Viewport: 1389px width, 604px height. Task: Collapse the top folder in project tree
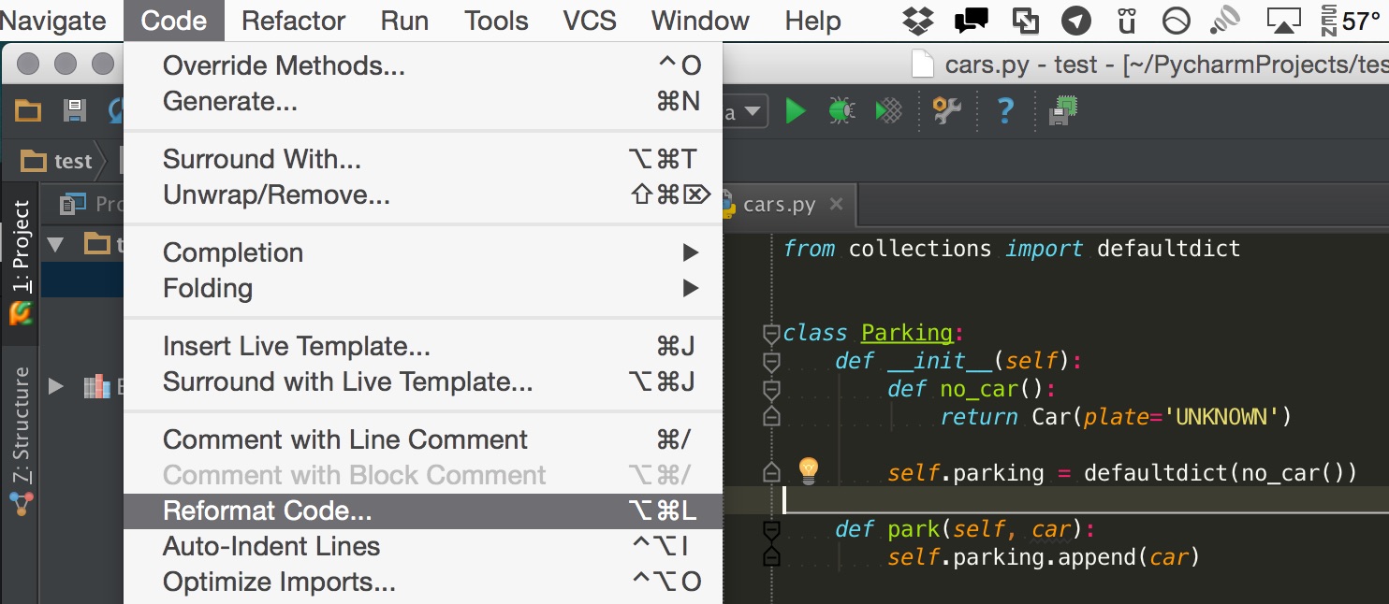(55, 245)
